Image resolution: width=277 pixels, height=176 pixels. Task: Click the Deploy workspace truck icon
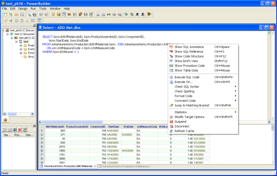click(109, 14)
